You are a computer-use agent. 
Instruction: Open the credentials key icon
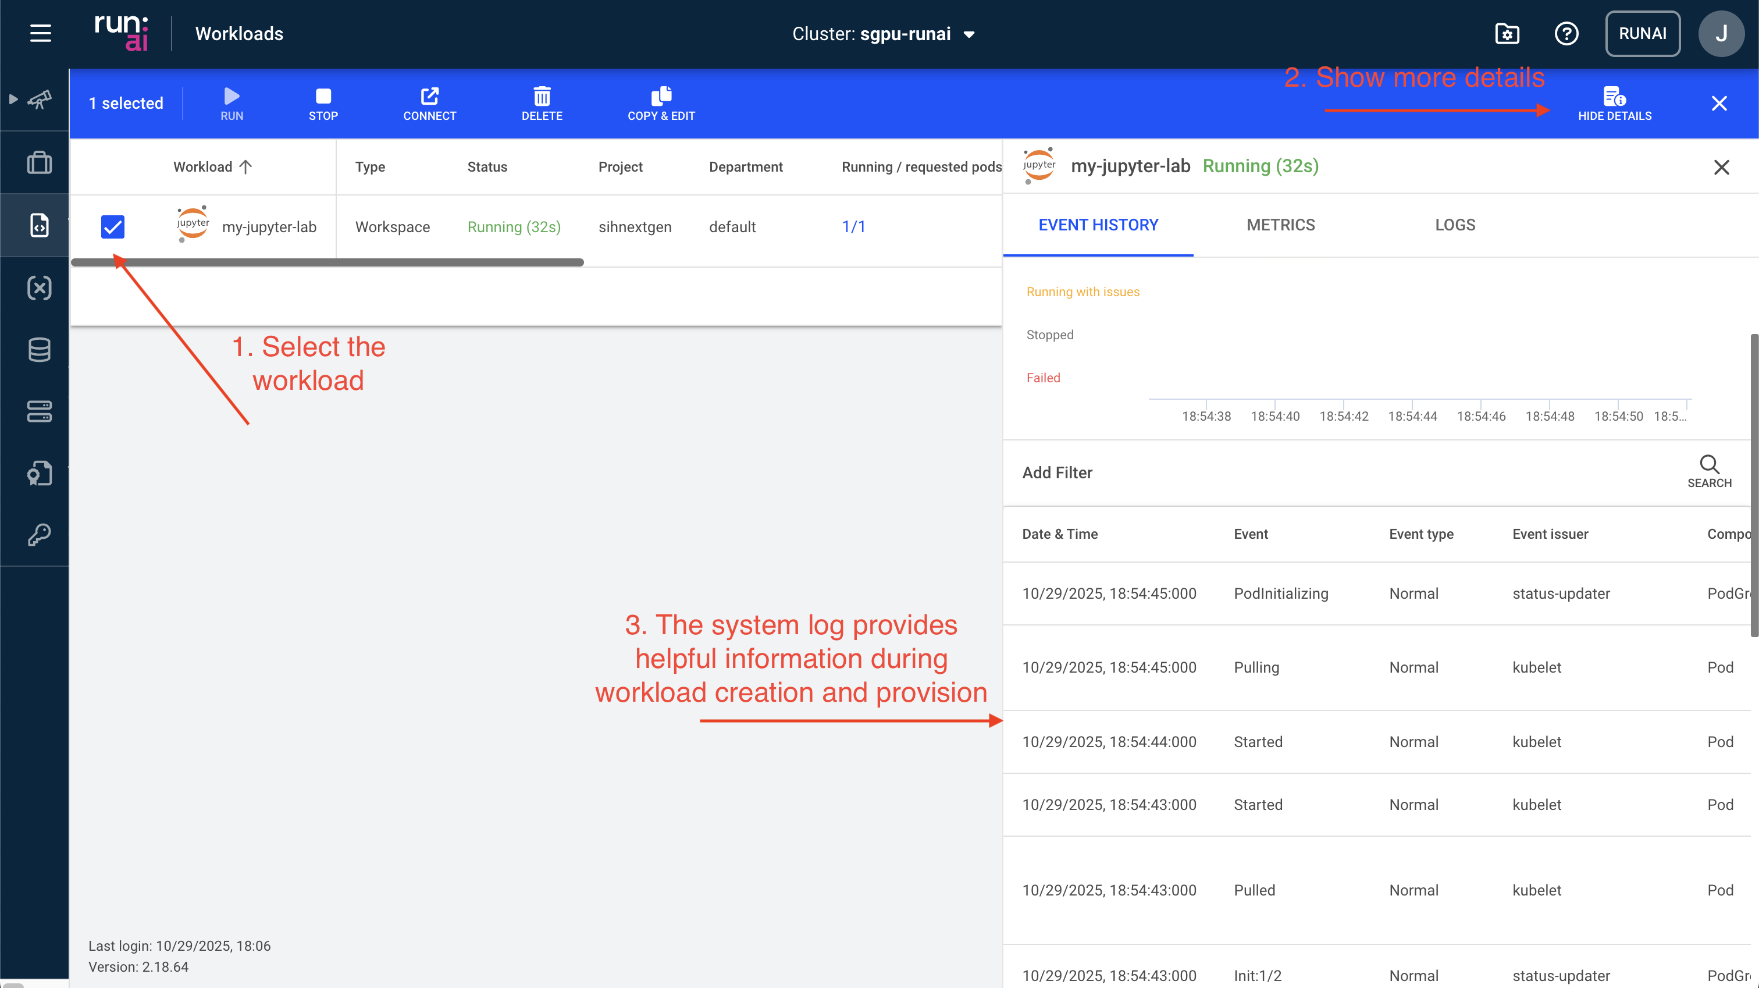tap(39, 534)
